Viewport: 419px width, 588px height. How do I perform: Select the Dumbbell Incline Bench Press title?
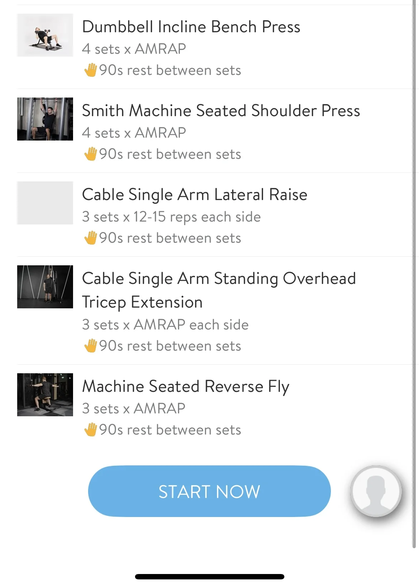coord(191,27)
